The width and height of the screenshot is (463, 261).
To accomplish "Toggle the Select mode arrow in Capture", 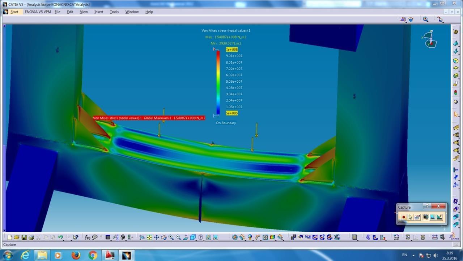I will 410,217.
